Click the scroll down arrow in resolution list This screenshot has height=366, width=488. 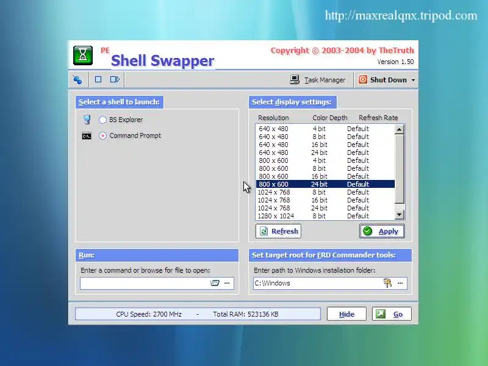400,215
